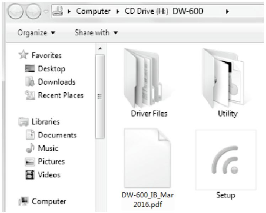This screenshot has height=213, width=266.
Task: Click the Documents library icon
Action: coord(30,135)
